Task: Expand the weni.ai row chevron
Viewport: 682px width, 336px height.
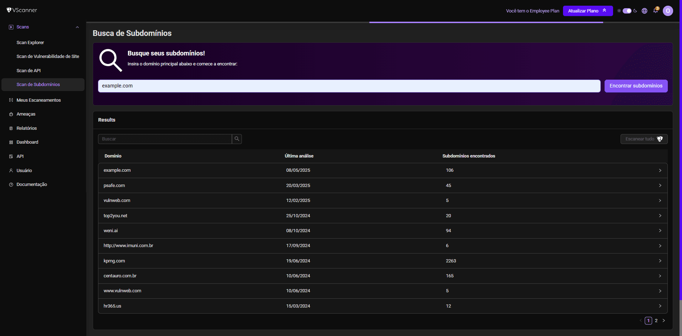Action: coord(660,231)
